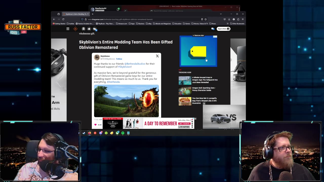Open the Firefox recent browsing view icon

pos(58,14)
